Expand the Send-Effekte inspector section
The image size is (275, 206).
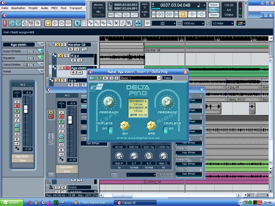coord(42,64)
